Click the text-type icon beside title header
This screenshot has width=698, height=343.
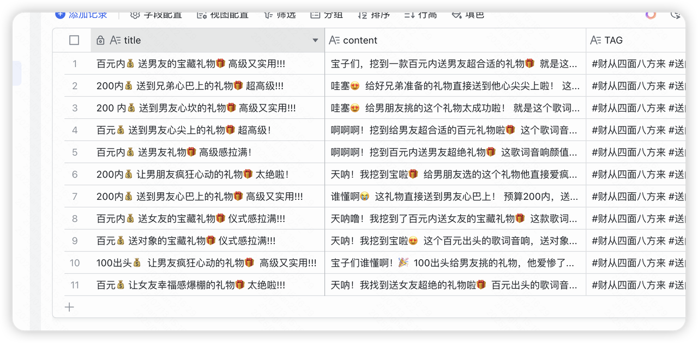(115, 40)
